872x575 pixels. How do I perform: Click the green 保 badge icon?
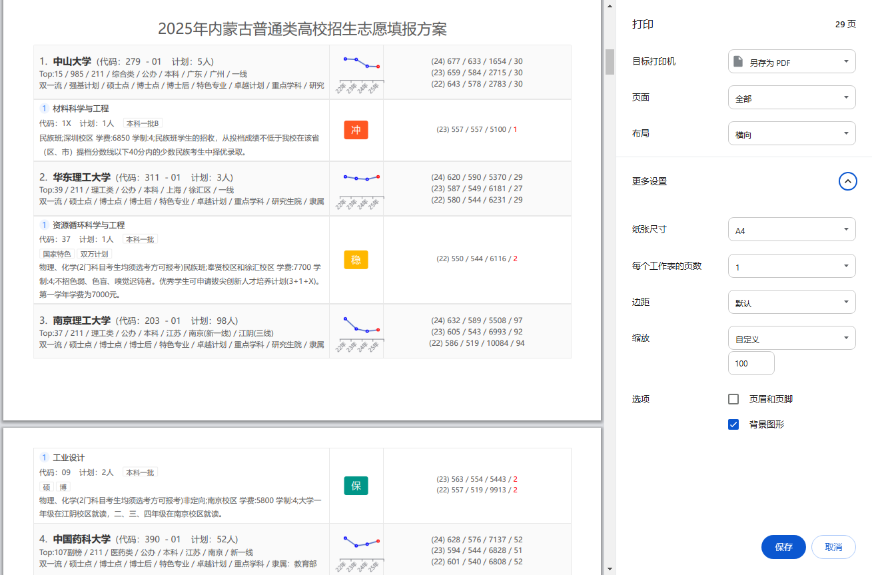tap(356, 486)
